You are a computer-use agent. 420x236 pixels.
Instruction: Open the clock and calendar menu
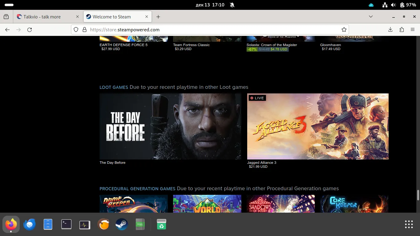[210, 5]
